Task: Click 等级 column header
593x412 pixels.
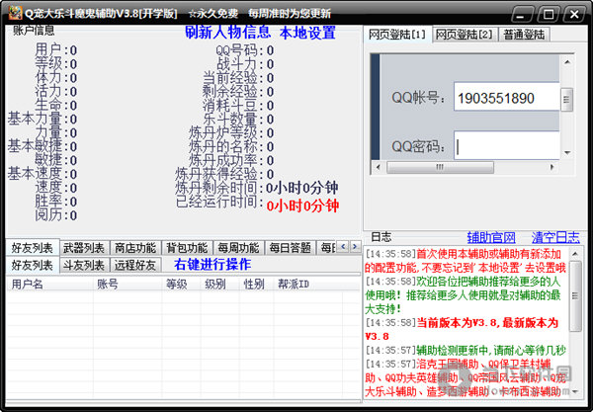Action: [181, 284]
